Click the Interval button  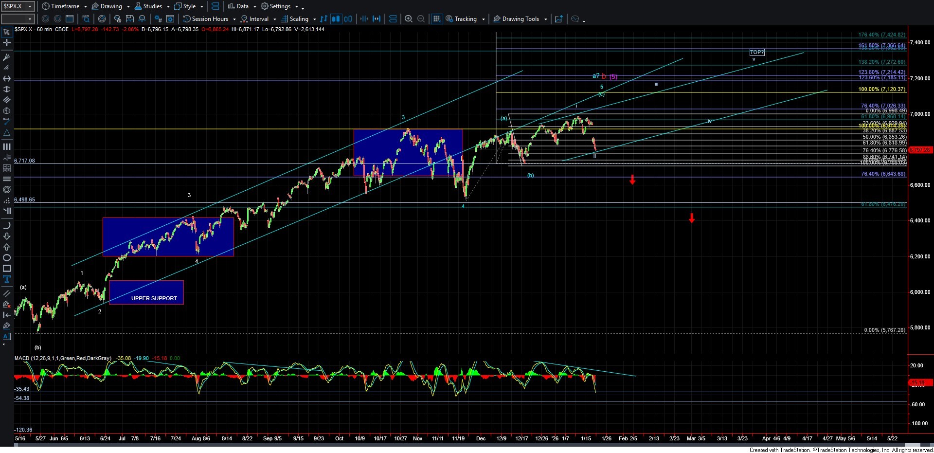point(259,19)
